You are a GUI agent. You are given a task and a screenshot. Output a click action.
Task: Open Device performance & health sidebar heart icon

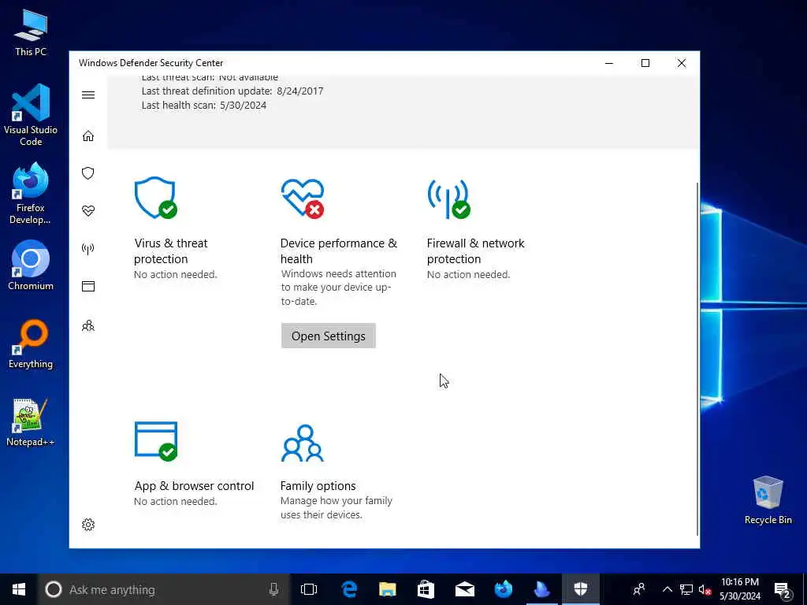88,211
